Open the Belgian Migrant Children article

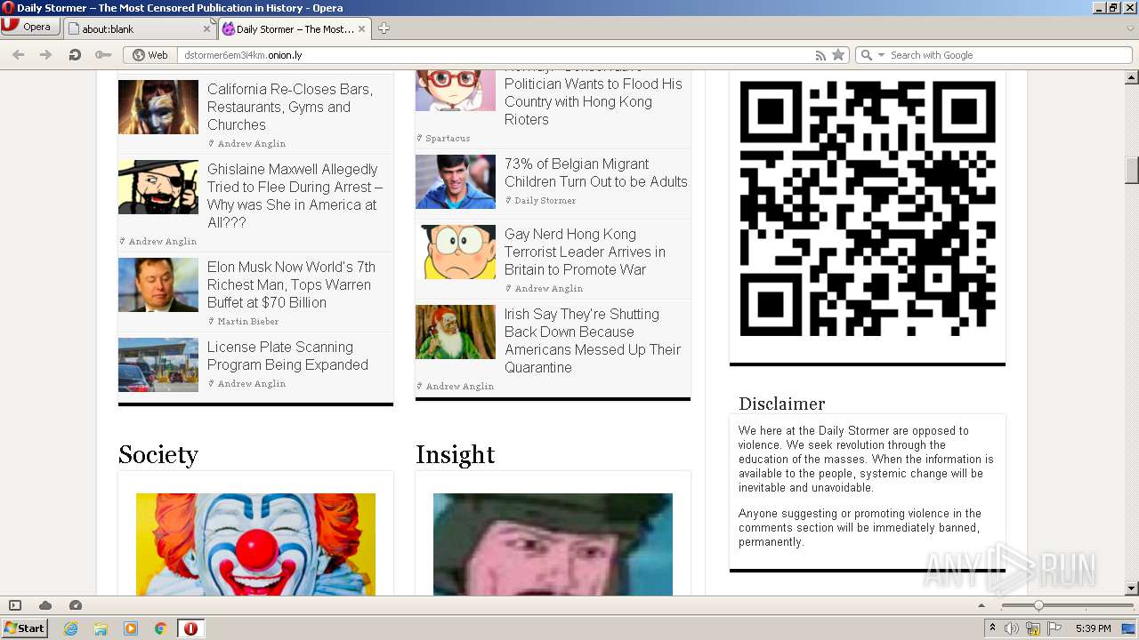pos(596,172)
